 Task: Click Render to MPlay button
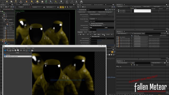(92, 12)
